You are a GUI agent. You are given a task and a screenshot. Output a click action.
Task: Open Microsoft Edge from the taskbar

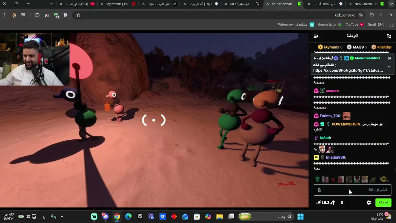[x=128, y=217]
